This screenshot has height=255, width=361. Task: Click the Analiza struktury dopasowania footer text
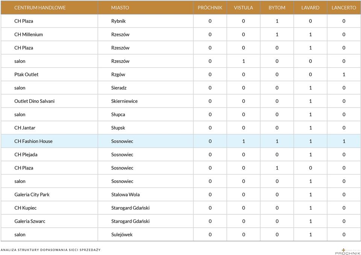click(50, 250)
